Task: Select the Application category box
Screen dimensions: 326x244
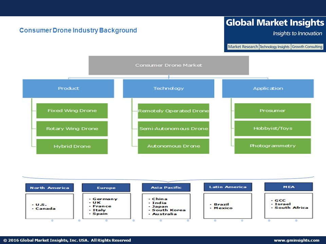Action: [268, 88]
